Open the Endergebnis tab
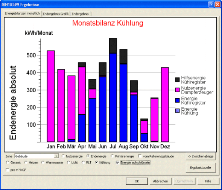222x190 pixels. point(80,14)
